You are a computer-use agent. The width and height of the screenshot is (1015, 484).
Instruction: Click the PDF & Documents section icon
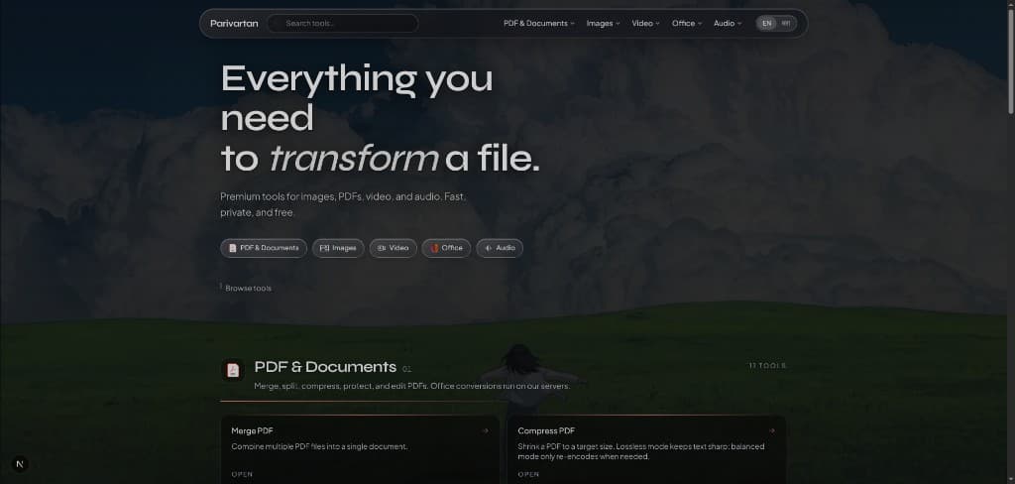point(233,370)
